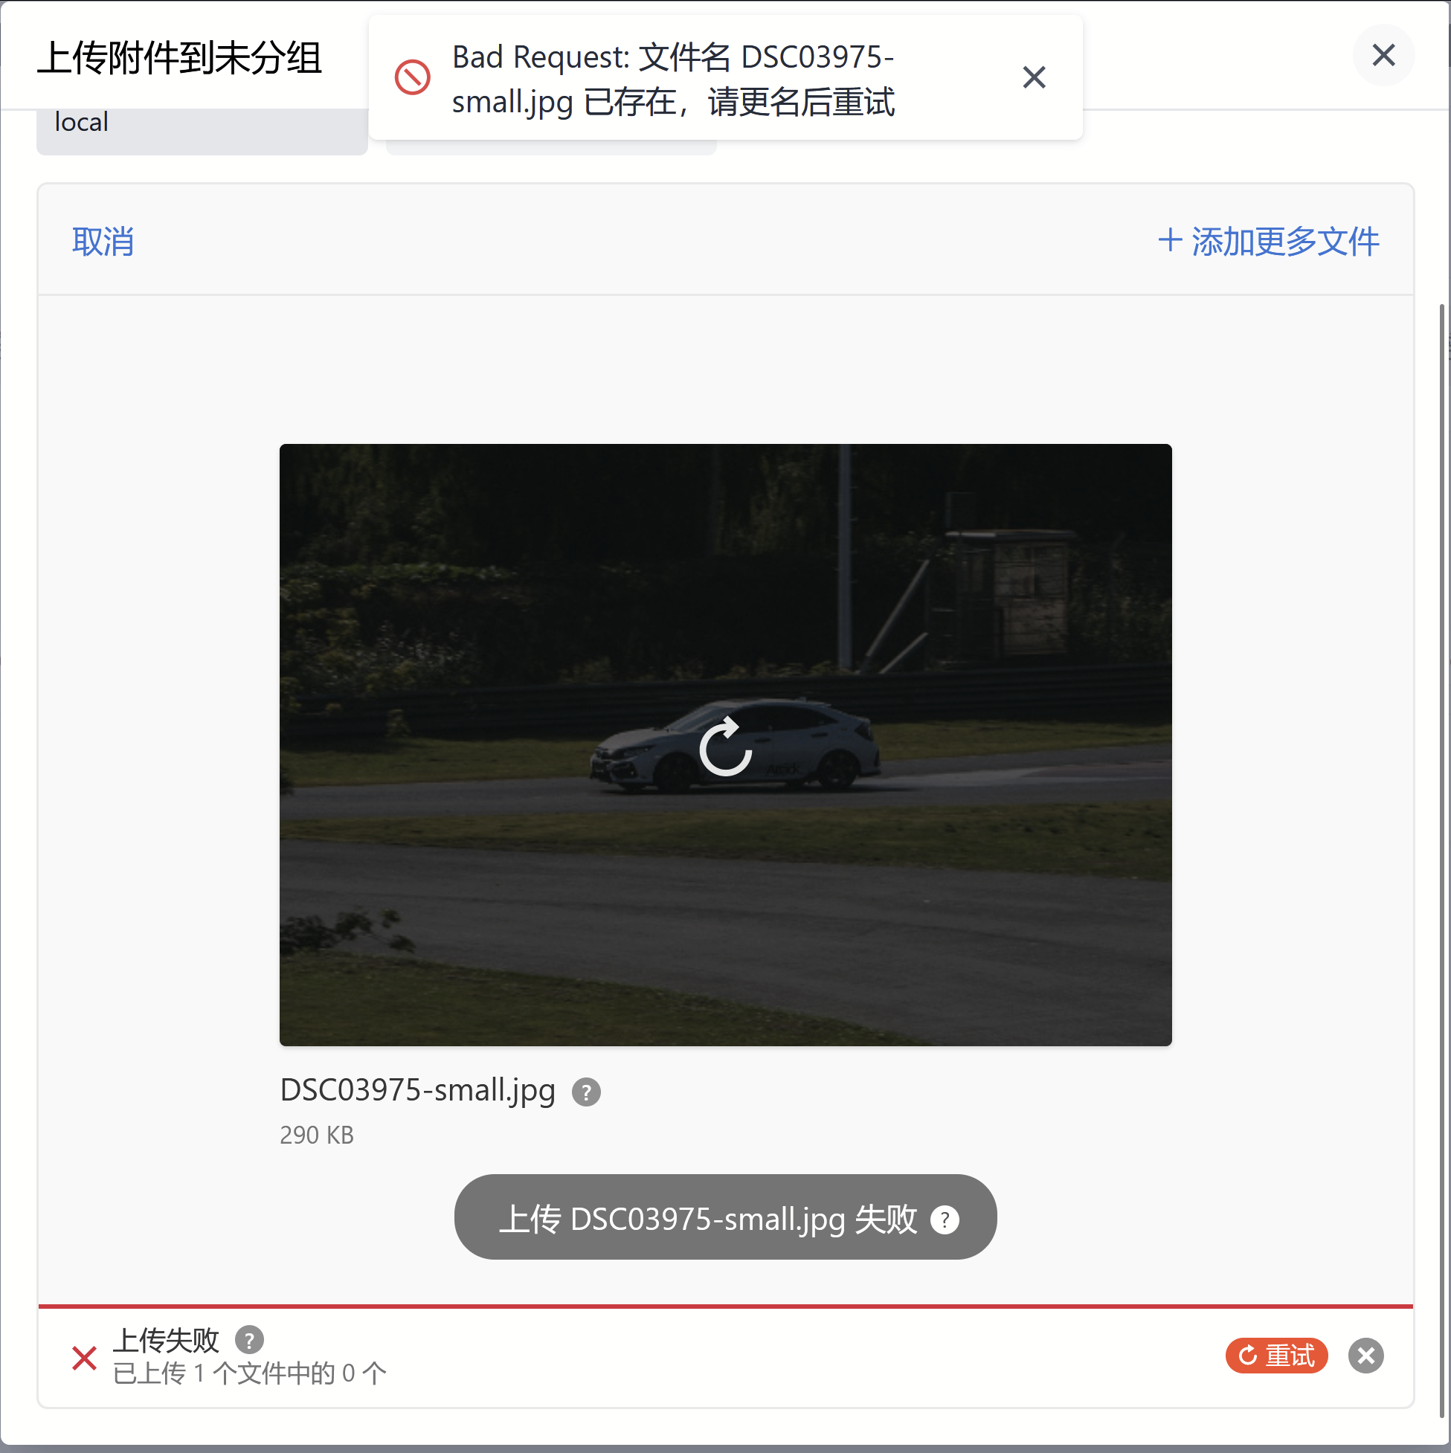This screenshot has width=1451, height=1453.
Task: Click the DSC03975-small.jpg file name label
Action: coord(417,1090)
